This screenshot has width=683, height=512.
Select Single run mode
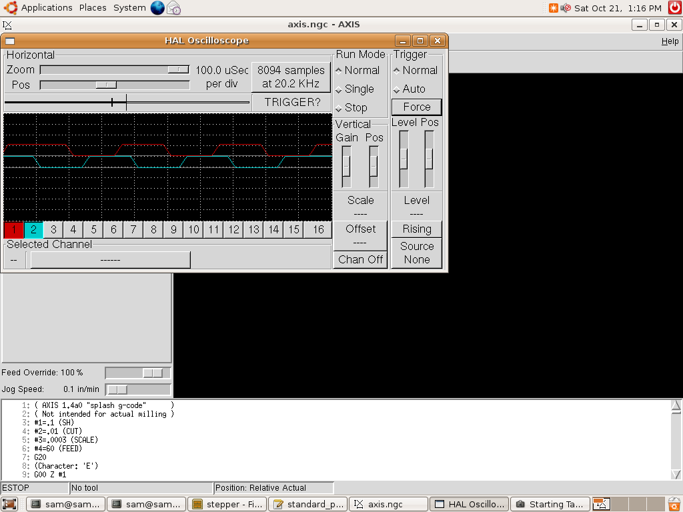tap(355, 89)
